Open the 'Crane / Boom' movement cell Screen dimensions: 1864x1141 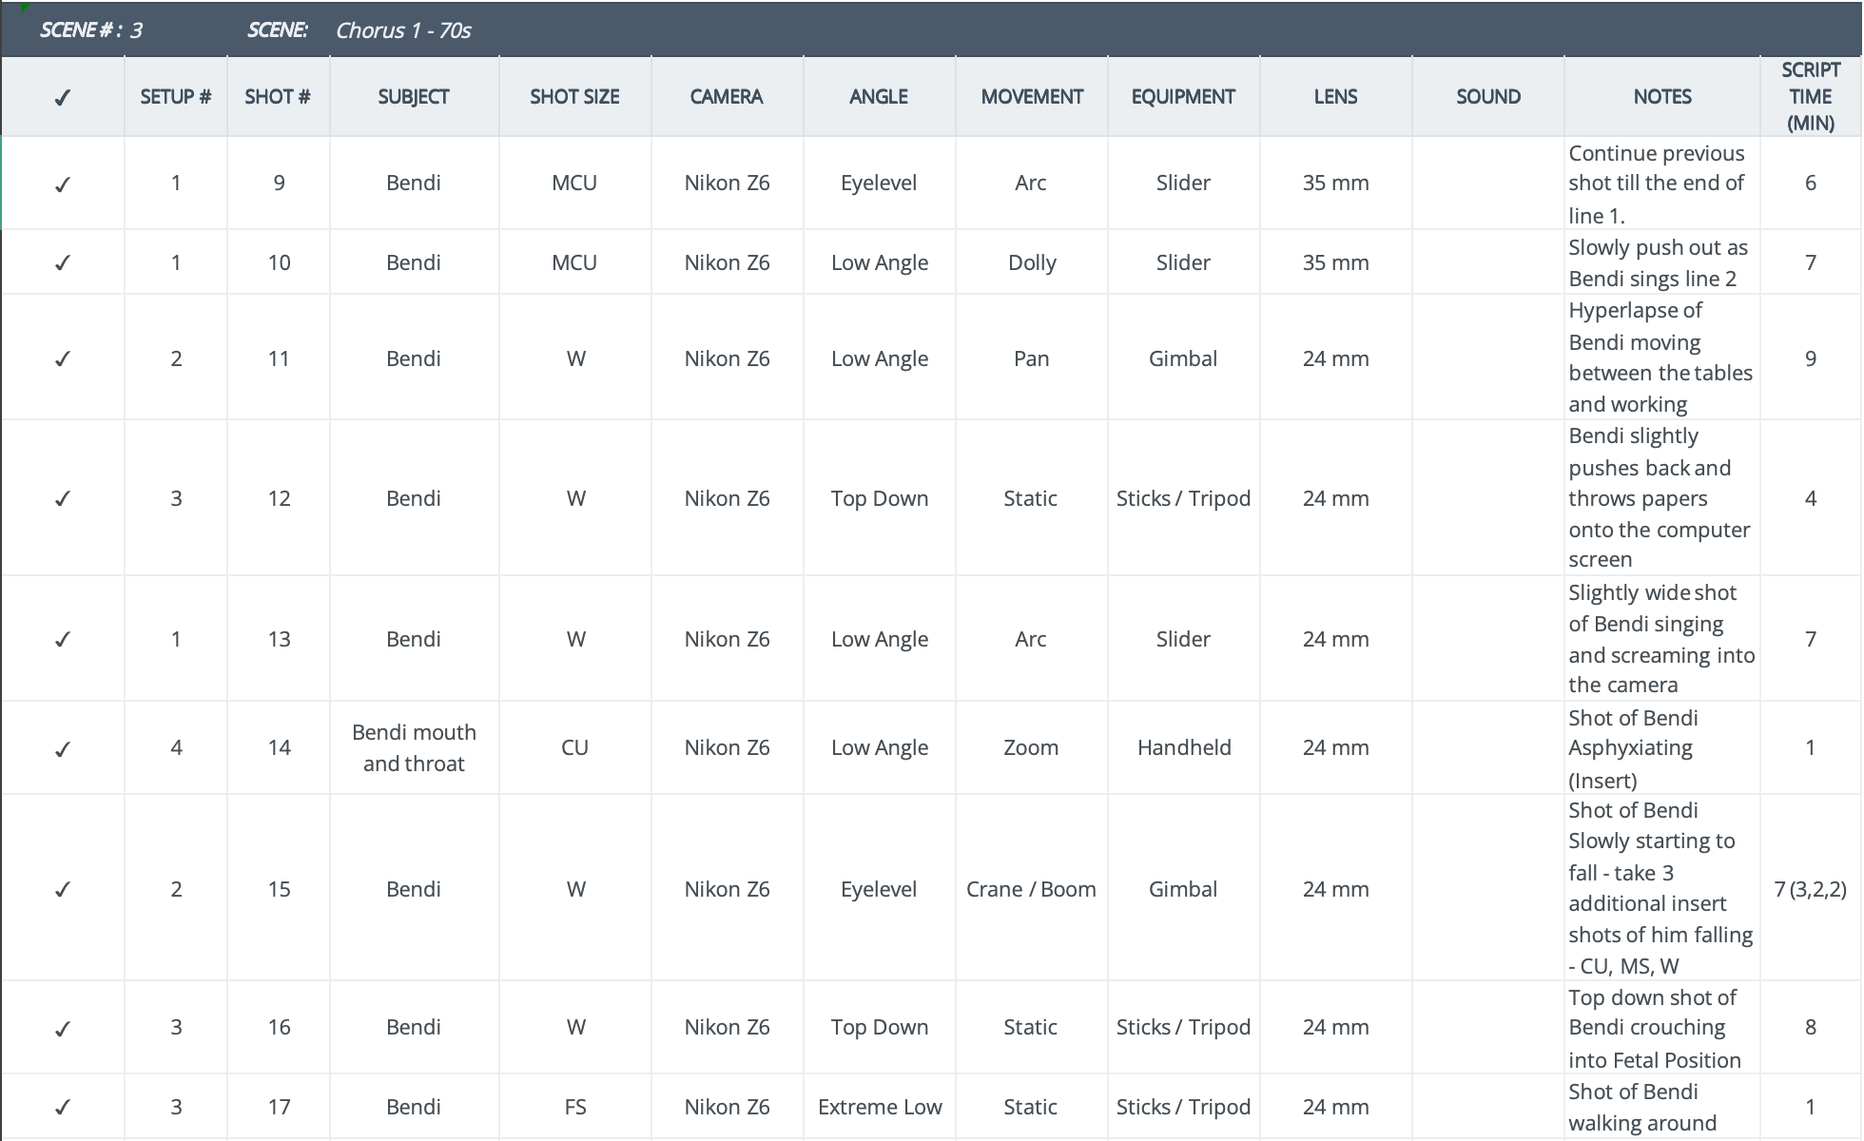pos(1031,890)
